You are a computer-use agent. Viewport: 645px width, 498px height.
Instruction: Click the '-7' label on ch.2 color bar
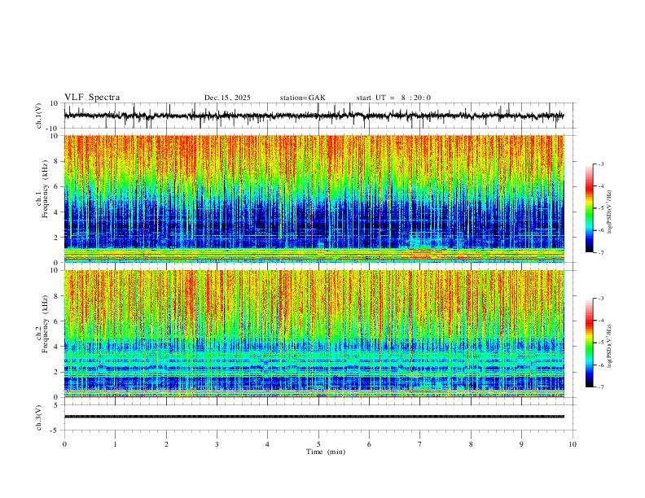point(601,387)
